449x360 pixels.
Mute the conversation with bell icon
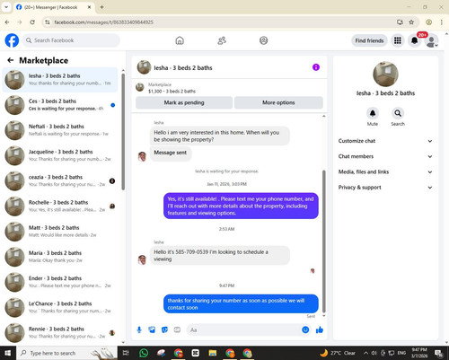pos(373,113)
